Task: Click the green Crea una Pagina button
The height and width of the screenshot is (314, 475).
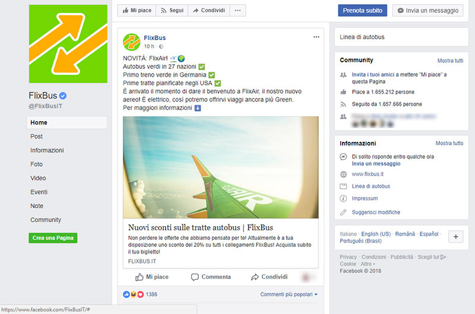Action: point(53,238)
